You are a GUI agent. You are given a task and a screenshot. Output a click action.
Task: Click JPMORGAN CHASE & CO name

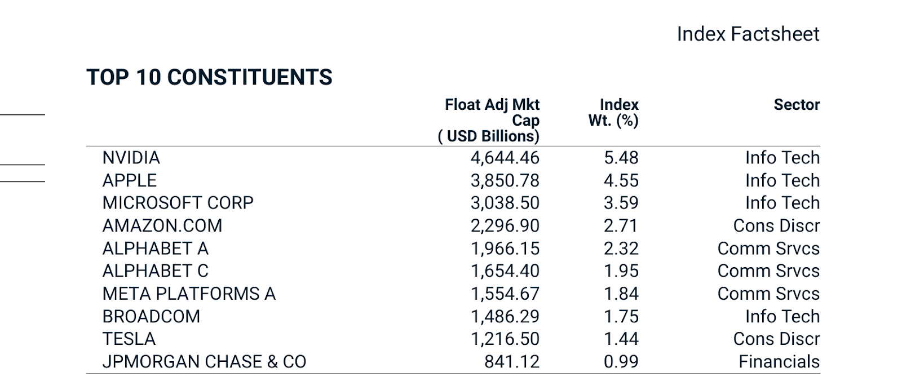204,362
